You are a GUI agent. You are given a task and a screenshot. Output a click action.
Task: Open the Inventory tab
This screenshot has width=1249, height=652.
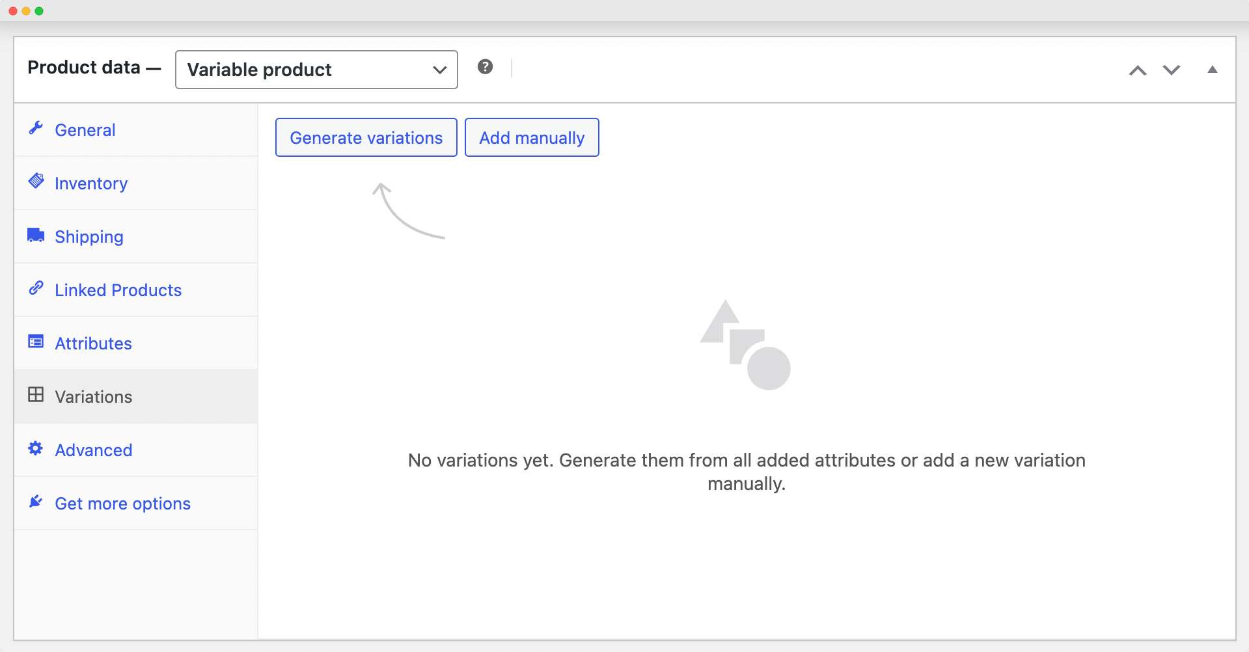(x=91, y=183)
